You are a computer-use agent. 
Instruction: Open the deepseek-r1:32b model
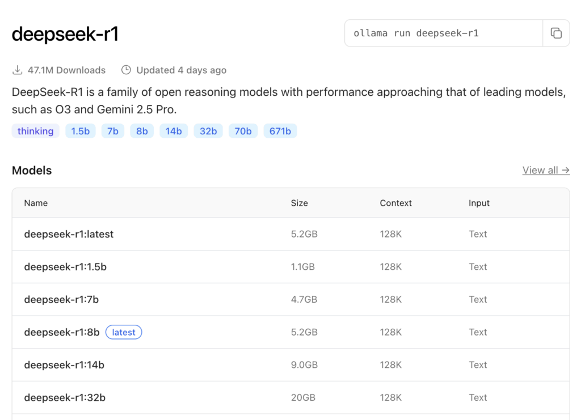pos(65,397)
